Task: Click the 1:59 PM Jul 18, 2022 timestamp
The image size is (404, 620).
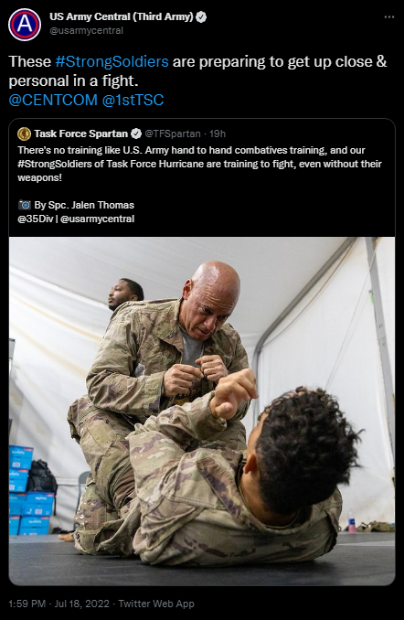Action: 58,604
